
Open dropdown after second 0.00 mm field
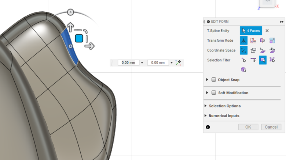(x=172, y=63)
